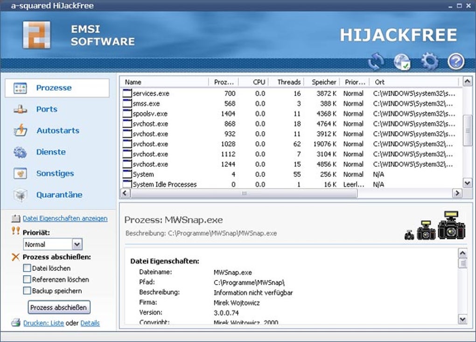476x342 pixels.
Task: Sort by the Ort column header
Action: [414, 82]
